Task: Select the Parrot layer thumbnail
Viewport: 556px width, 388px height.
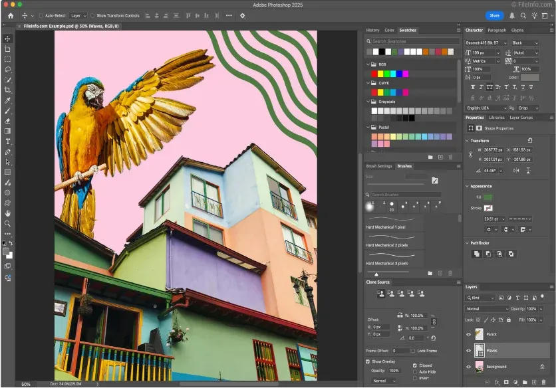Action: [x=480, y=334]
